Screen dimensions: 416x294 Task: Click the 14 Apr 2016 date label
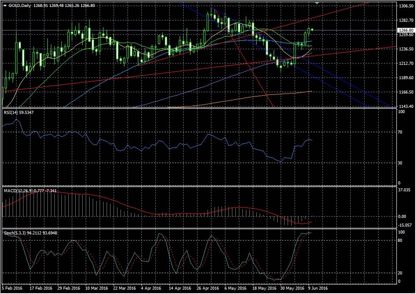pos(180,288)
